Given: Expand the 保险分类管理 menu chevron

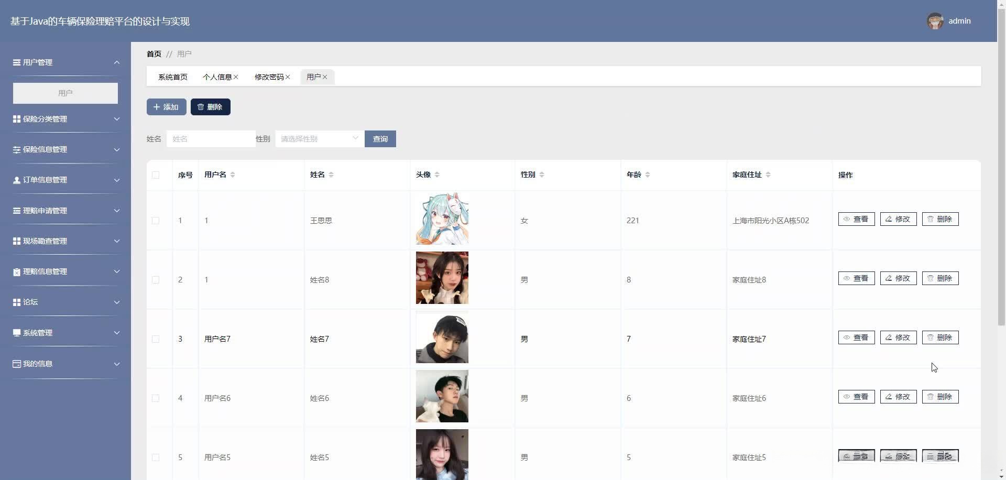Looking at the screenshot, I should tap(117, 119).
